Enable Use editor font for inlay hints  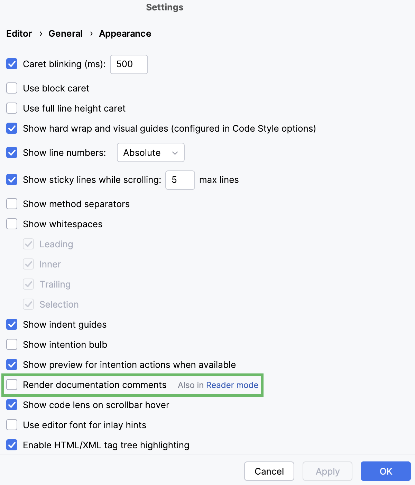tap(11, 425)
